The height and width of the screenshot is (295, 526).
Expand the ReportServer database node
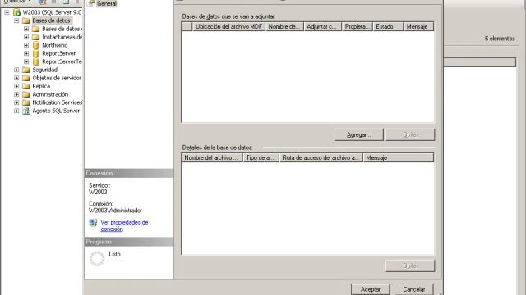(26, 53)
